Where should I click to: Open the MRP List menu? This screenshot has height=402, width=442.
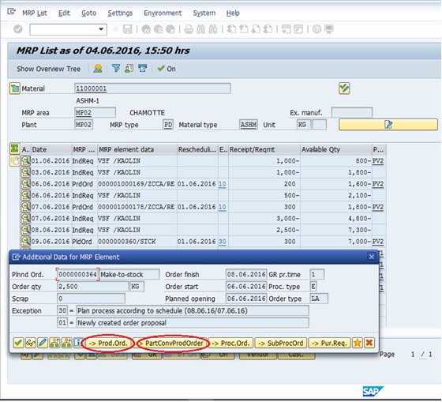(x=35, y=13)
